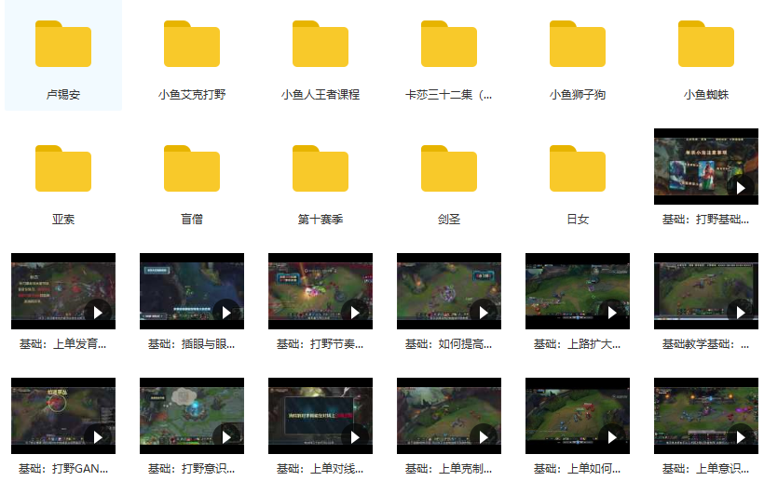Click the 基础：打野节奏 file name
Screen dimensions: 764x481
pyautogui.click(x=321, y=344)
